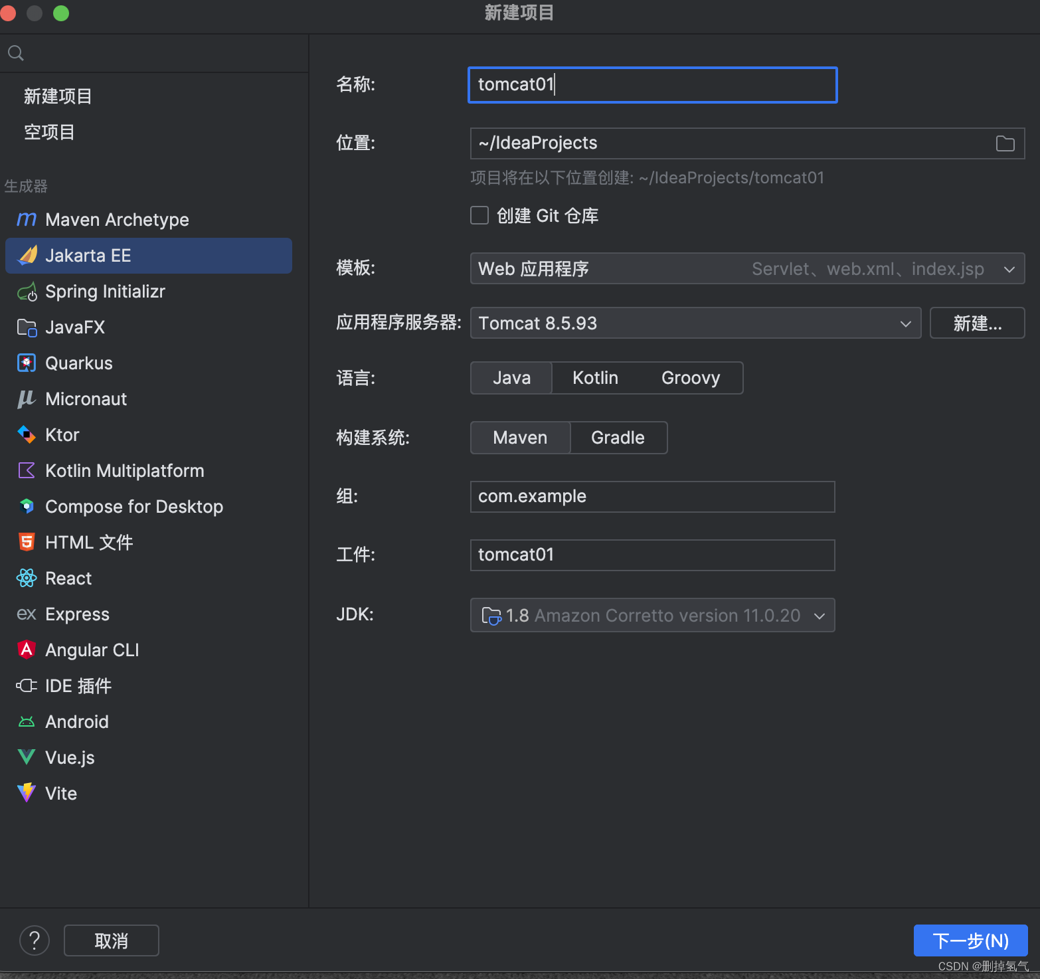Select the IDE 插件 generator label
Screen dimensions: 1040x979
[x=78, y=686]
